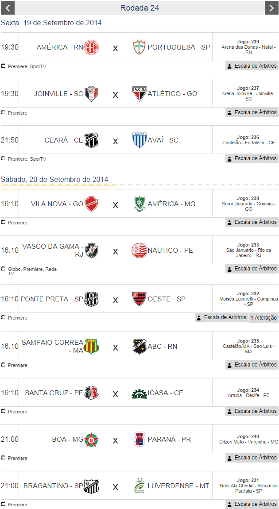Click the Luverdense-MT team crest

pyautogui.click(x=139, y=486)
